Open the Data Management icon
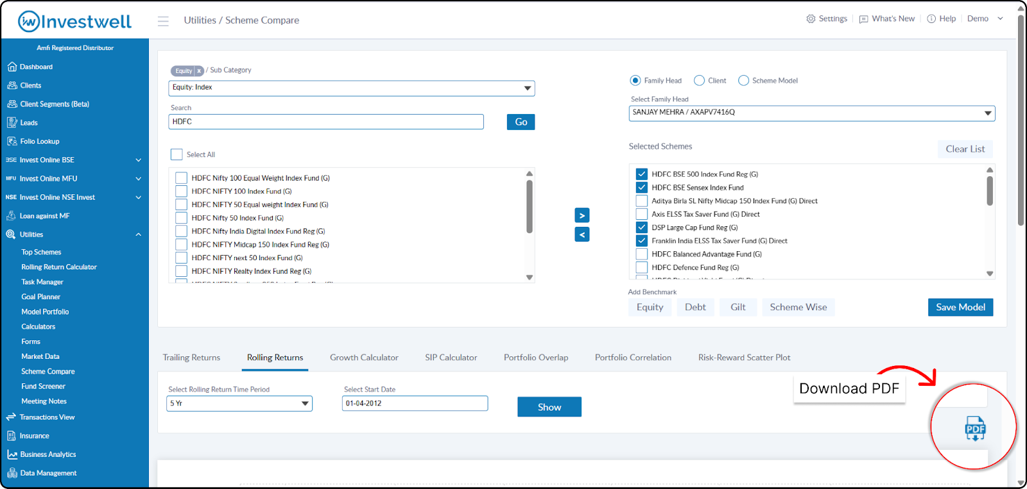Screen dimensions: 1027x489 [12, 473]
